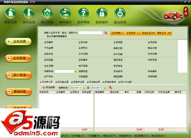
Task: Click the 商品编码 column header
Action: pyautogui.click(x=102, y=92)
